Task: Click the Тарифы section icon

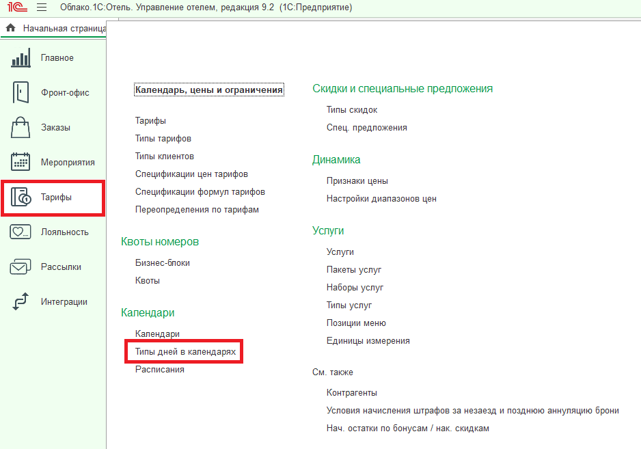Action: tap(21, 197)
